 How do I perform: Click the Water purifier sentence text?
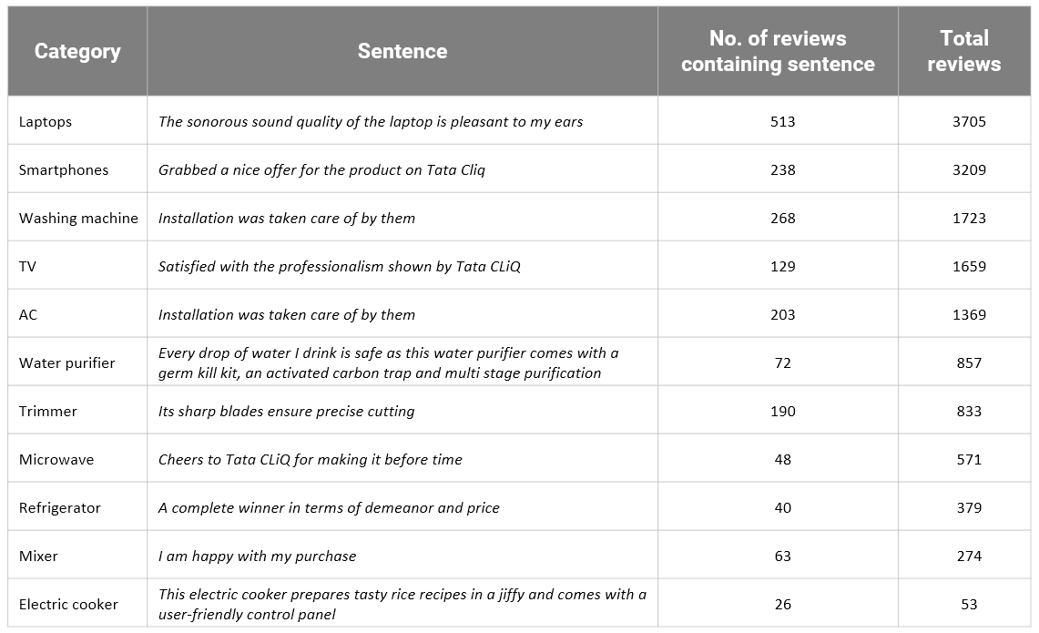(388, 362)
